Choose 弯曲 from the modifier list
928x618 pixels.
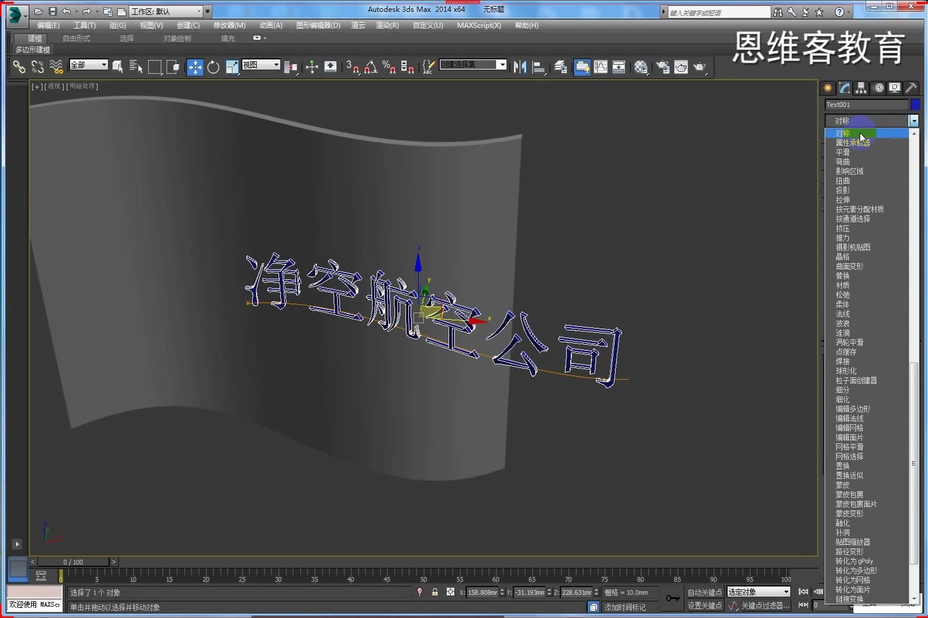click(842, 161)
